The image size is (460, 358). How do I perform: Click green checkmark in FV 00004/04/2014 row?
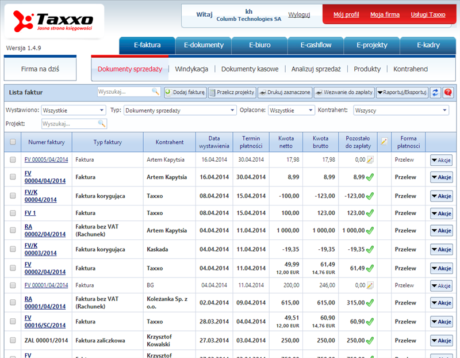point(370,177)
